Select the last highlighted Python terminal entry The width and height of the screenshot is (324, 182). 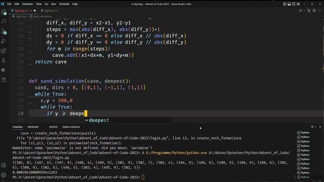[x=303, y=177]
